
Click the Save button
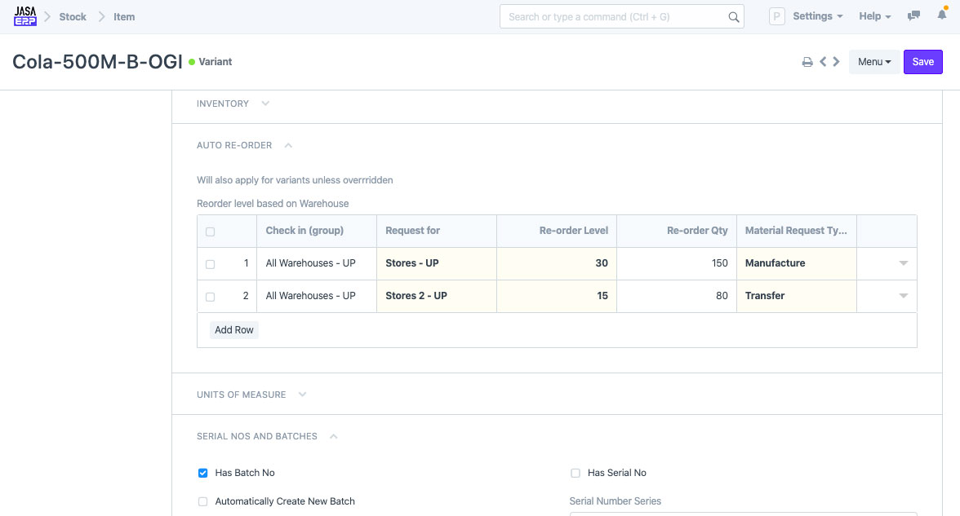922,62
